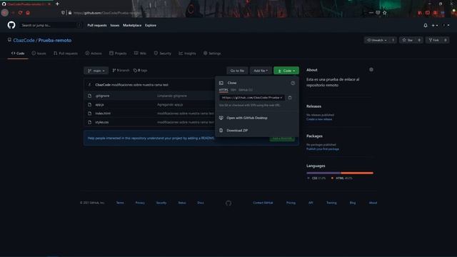The height and width of the screenshot is (257, 457).
Task: Open the Actions tab
Action: tap(94, 54)
